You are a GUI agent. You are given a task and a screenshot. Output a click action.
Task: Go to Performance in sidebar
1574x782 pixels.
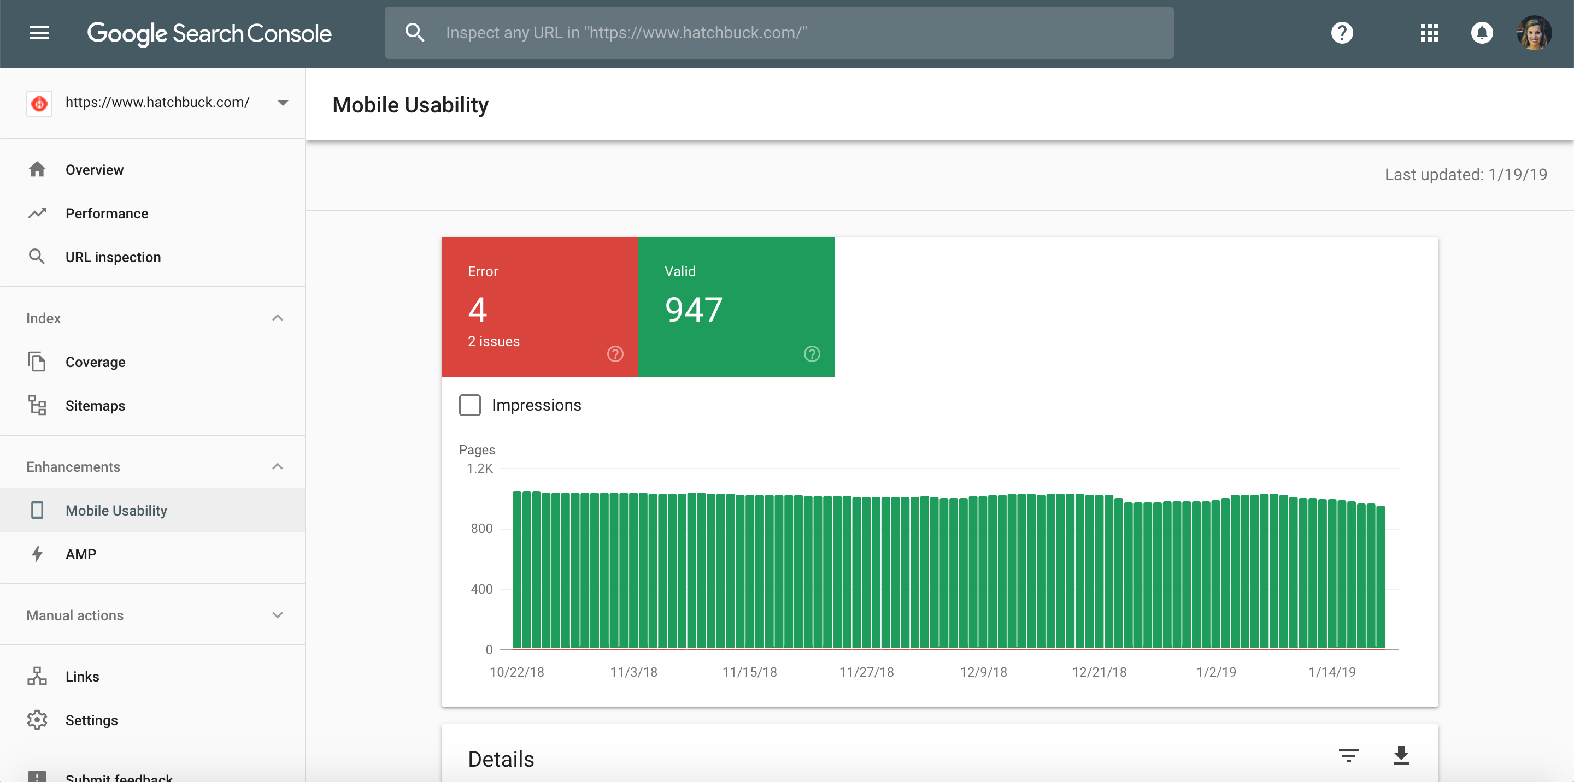153,213
